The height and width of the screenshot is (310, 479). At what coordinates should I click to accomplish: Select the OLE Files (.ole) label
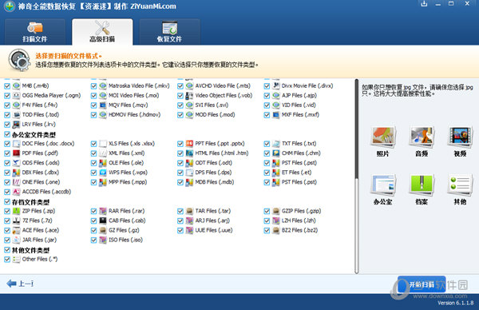tap(126, 163)
